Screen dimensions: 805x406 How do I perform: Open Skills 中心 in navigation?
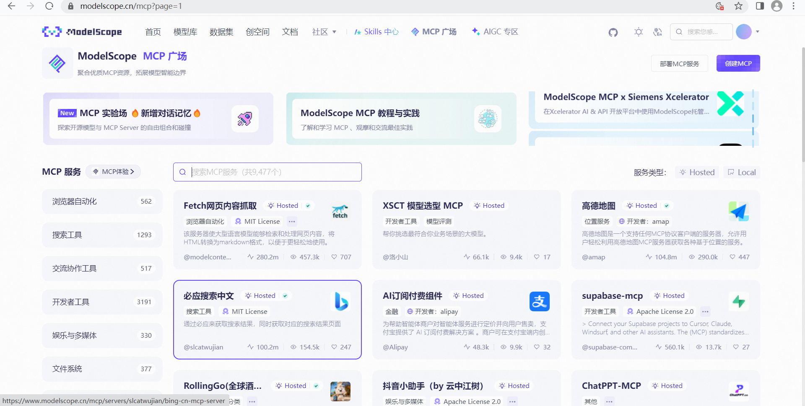(377, 32)
